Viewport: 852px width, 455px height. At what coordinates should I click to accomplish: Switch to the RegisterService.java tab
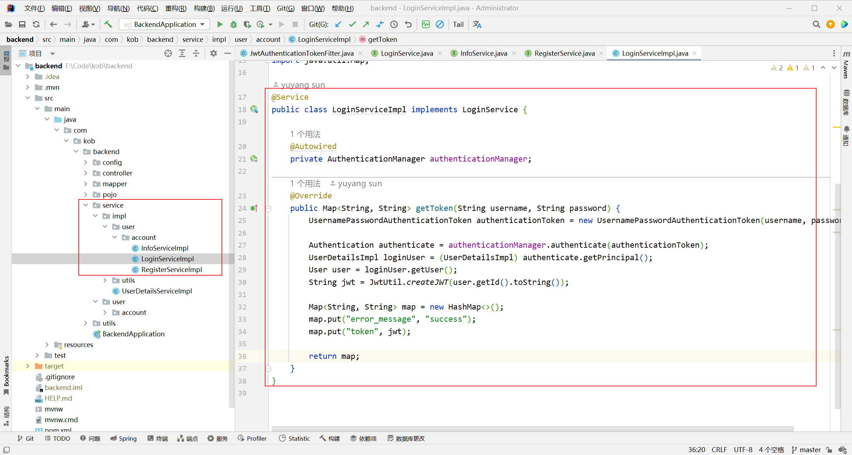564,53
